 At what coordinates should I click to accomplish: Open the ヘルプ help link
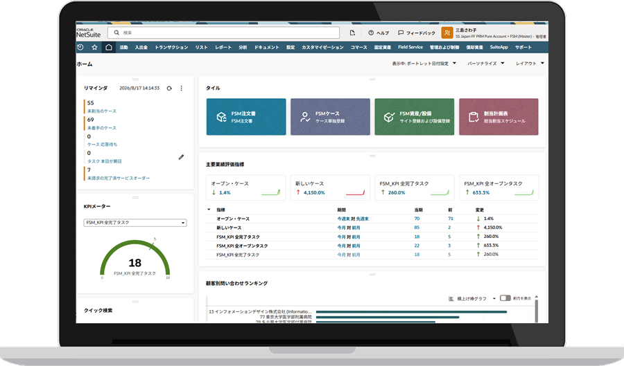click(379, 33)
